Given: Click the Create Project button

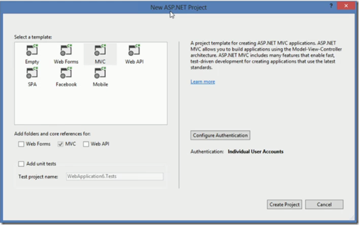Looking at the screenshot, I should click(x=284, y=205).
